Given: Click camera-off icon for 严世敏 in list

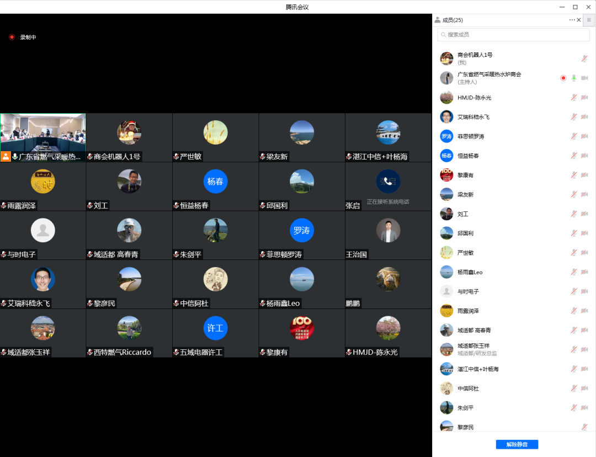Looking at the screenshot, I should point(584,252).
